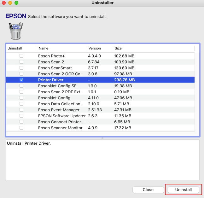Select the Printer Driver row name
204x198 pixels.
tap(51, 80)
